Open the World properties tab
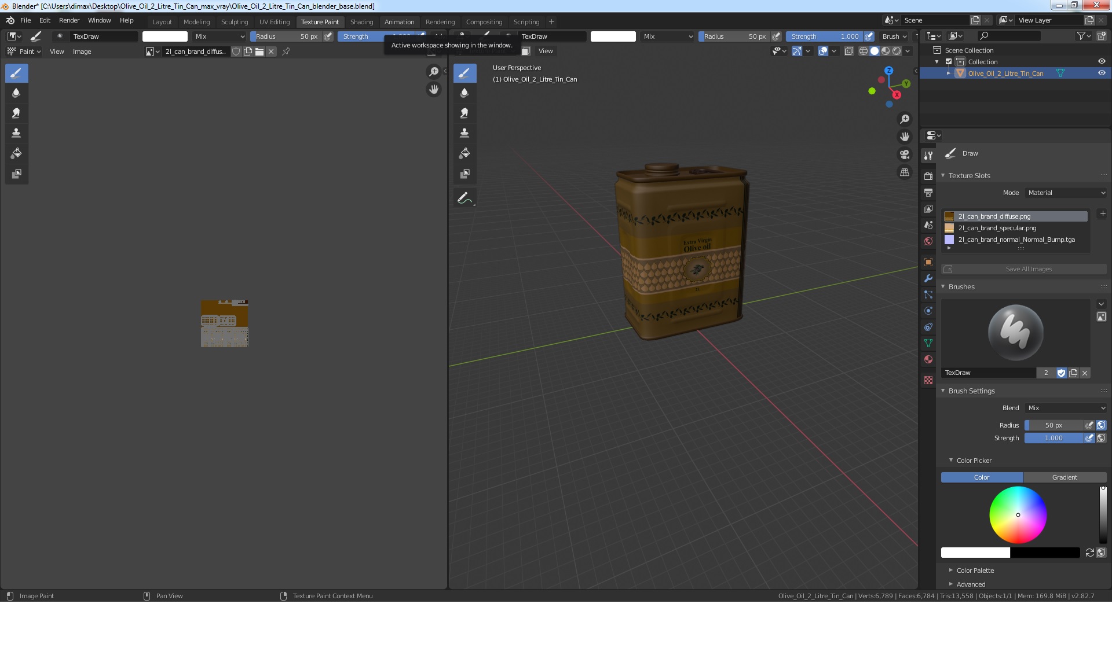This screenshot has width=1112, height=670. pyautogui.click(x=928, y=241)
